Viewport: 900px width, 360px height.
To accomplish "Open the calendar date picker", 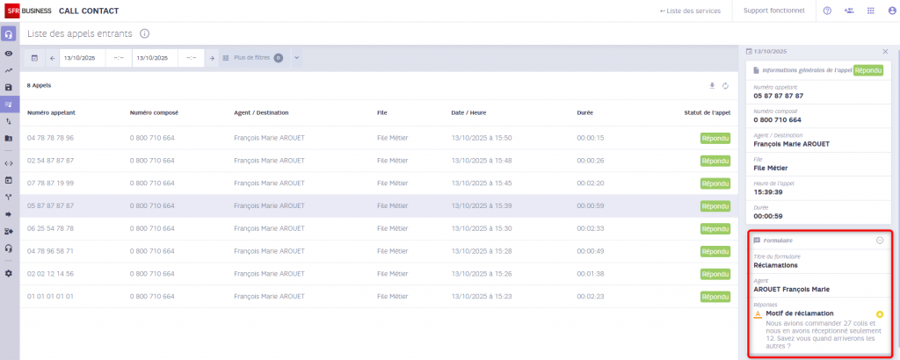I will click(35, 58).
